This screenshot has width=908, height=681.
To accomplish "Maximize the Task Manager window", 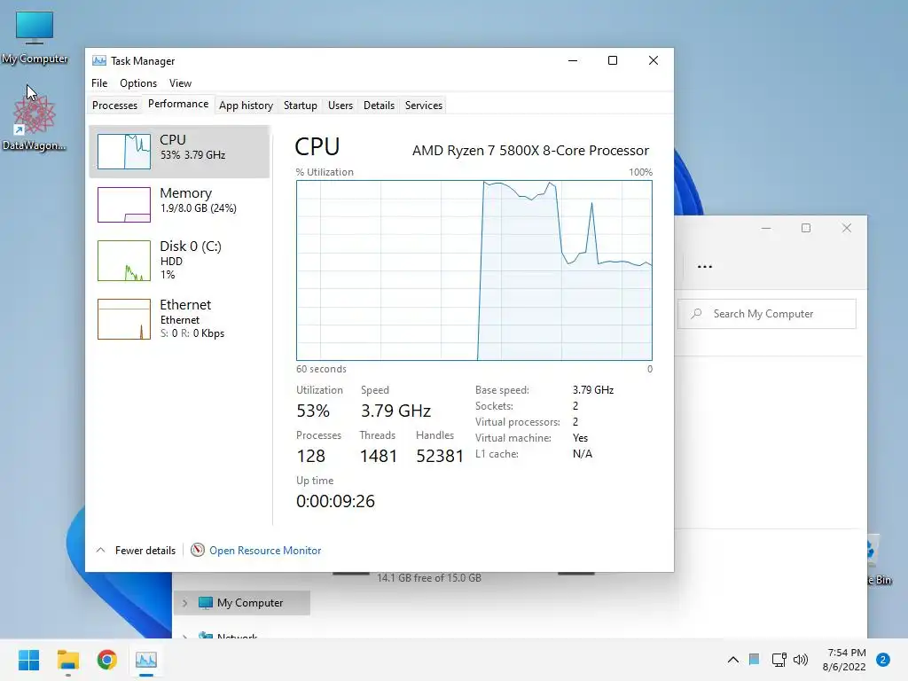I will click(x=613, y=60).
